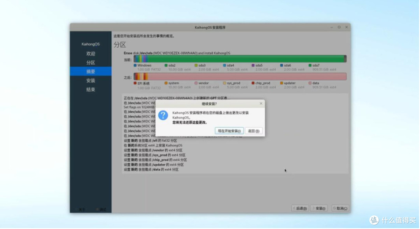Screen dimensions: 420x229
Task: Click the EFI 系统 legend swatch
Action: pos(135,83)
